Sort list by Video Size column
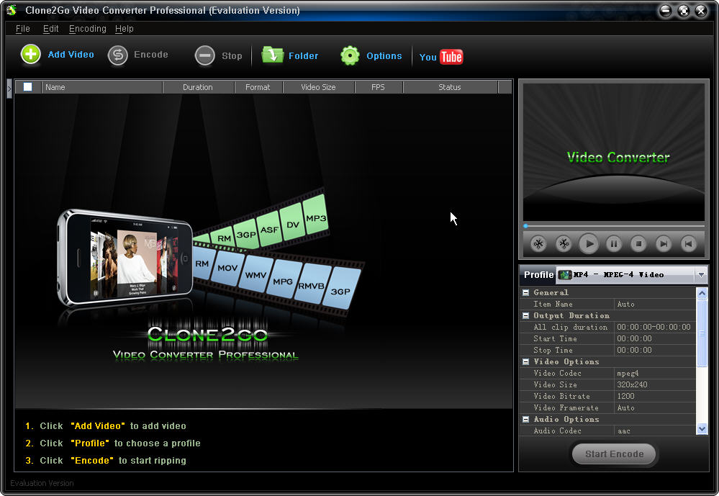The image size is (719, 496). (319, 87)
